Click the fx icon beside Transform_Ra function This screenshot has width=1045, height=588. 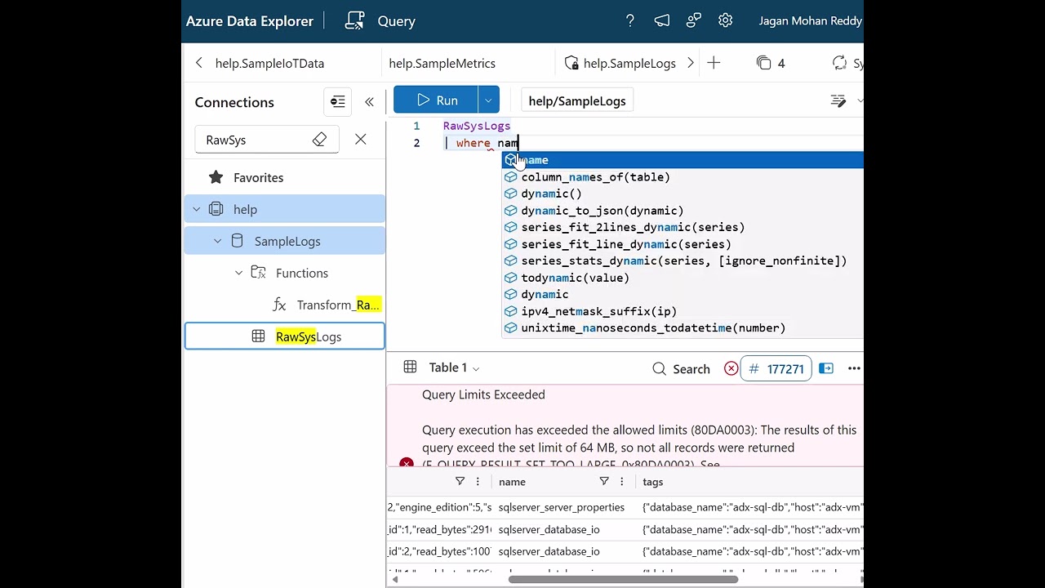coord(279,305)
